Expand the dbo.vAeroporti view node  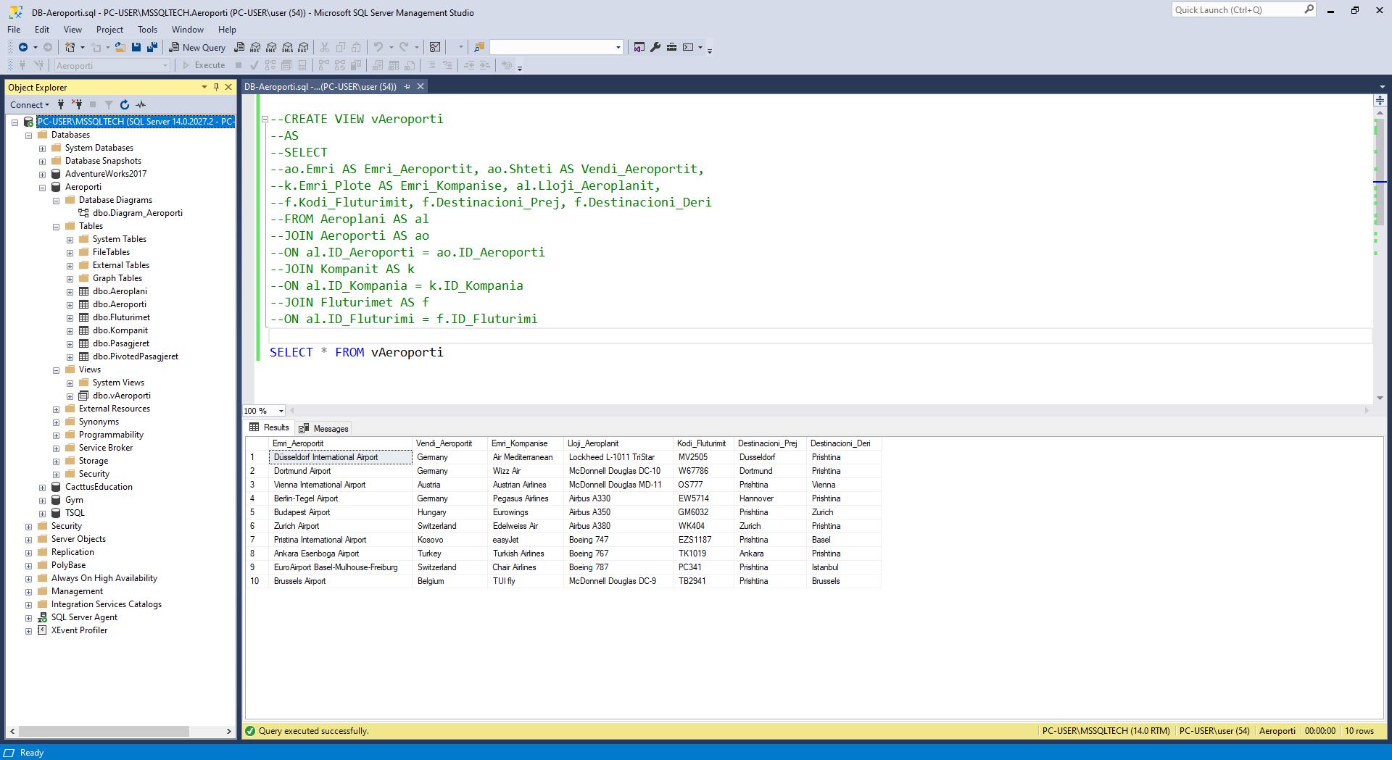click(x=70, y=396)
